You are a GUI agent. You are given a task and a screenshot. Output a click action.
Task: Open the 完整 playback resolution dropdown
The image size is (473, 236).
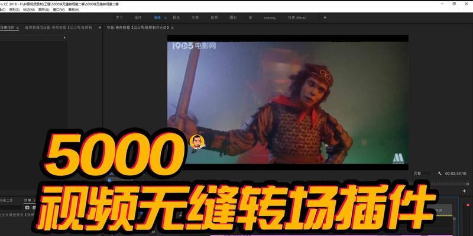[x=423, y=173]
